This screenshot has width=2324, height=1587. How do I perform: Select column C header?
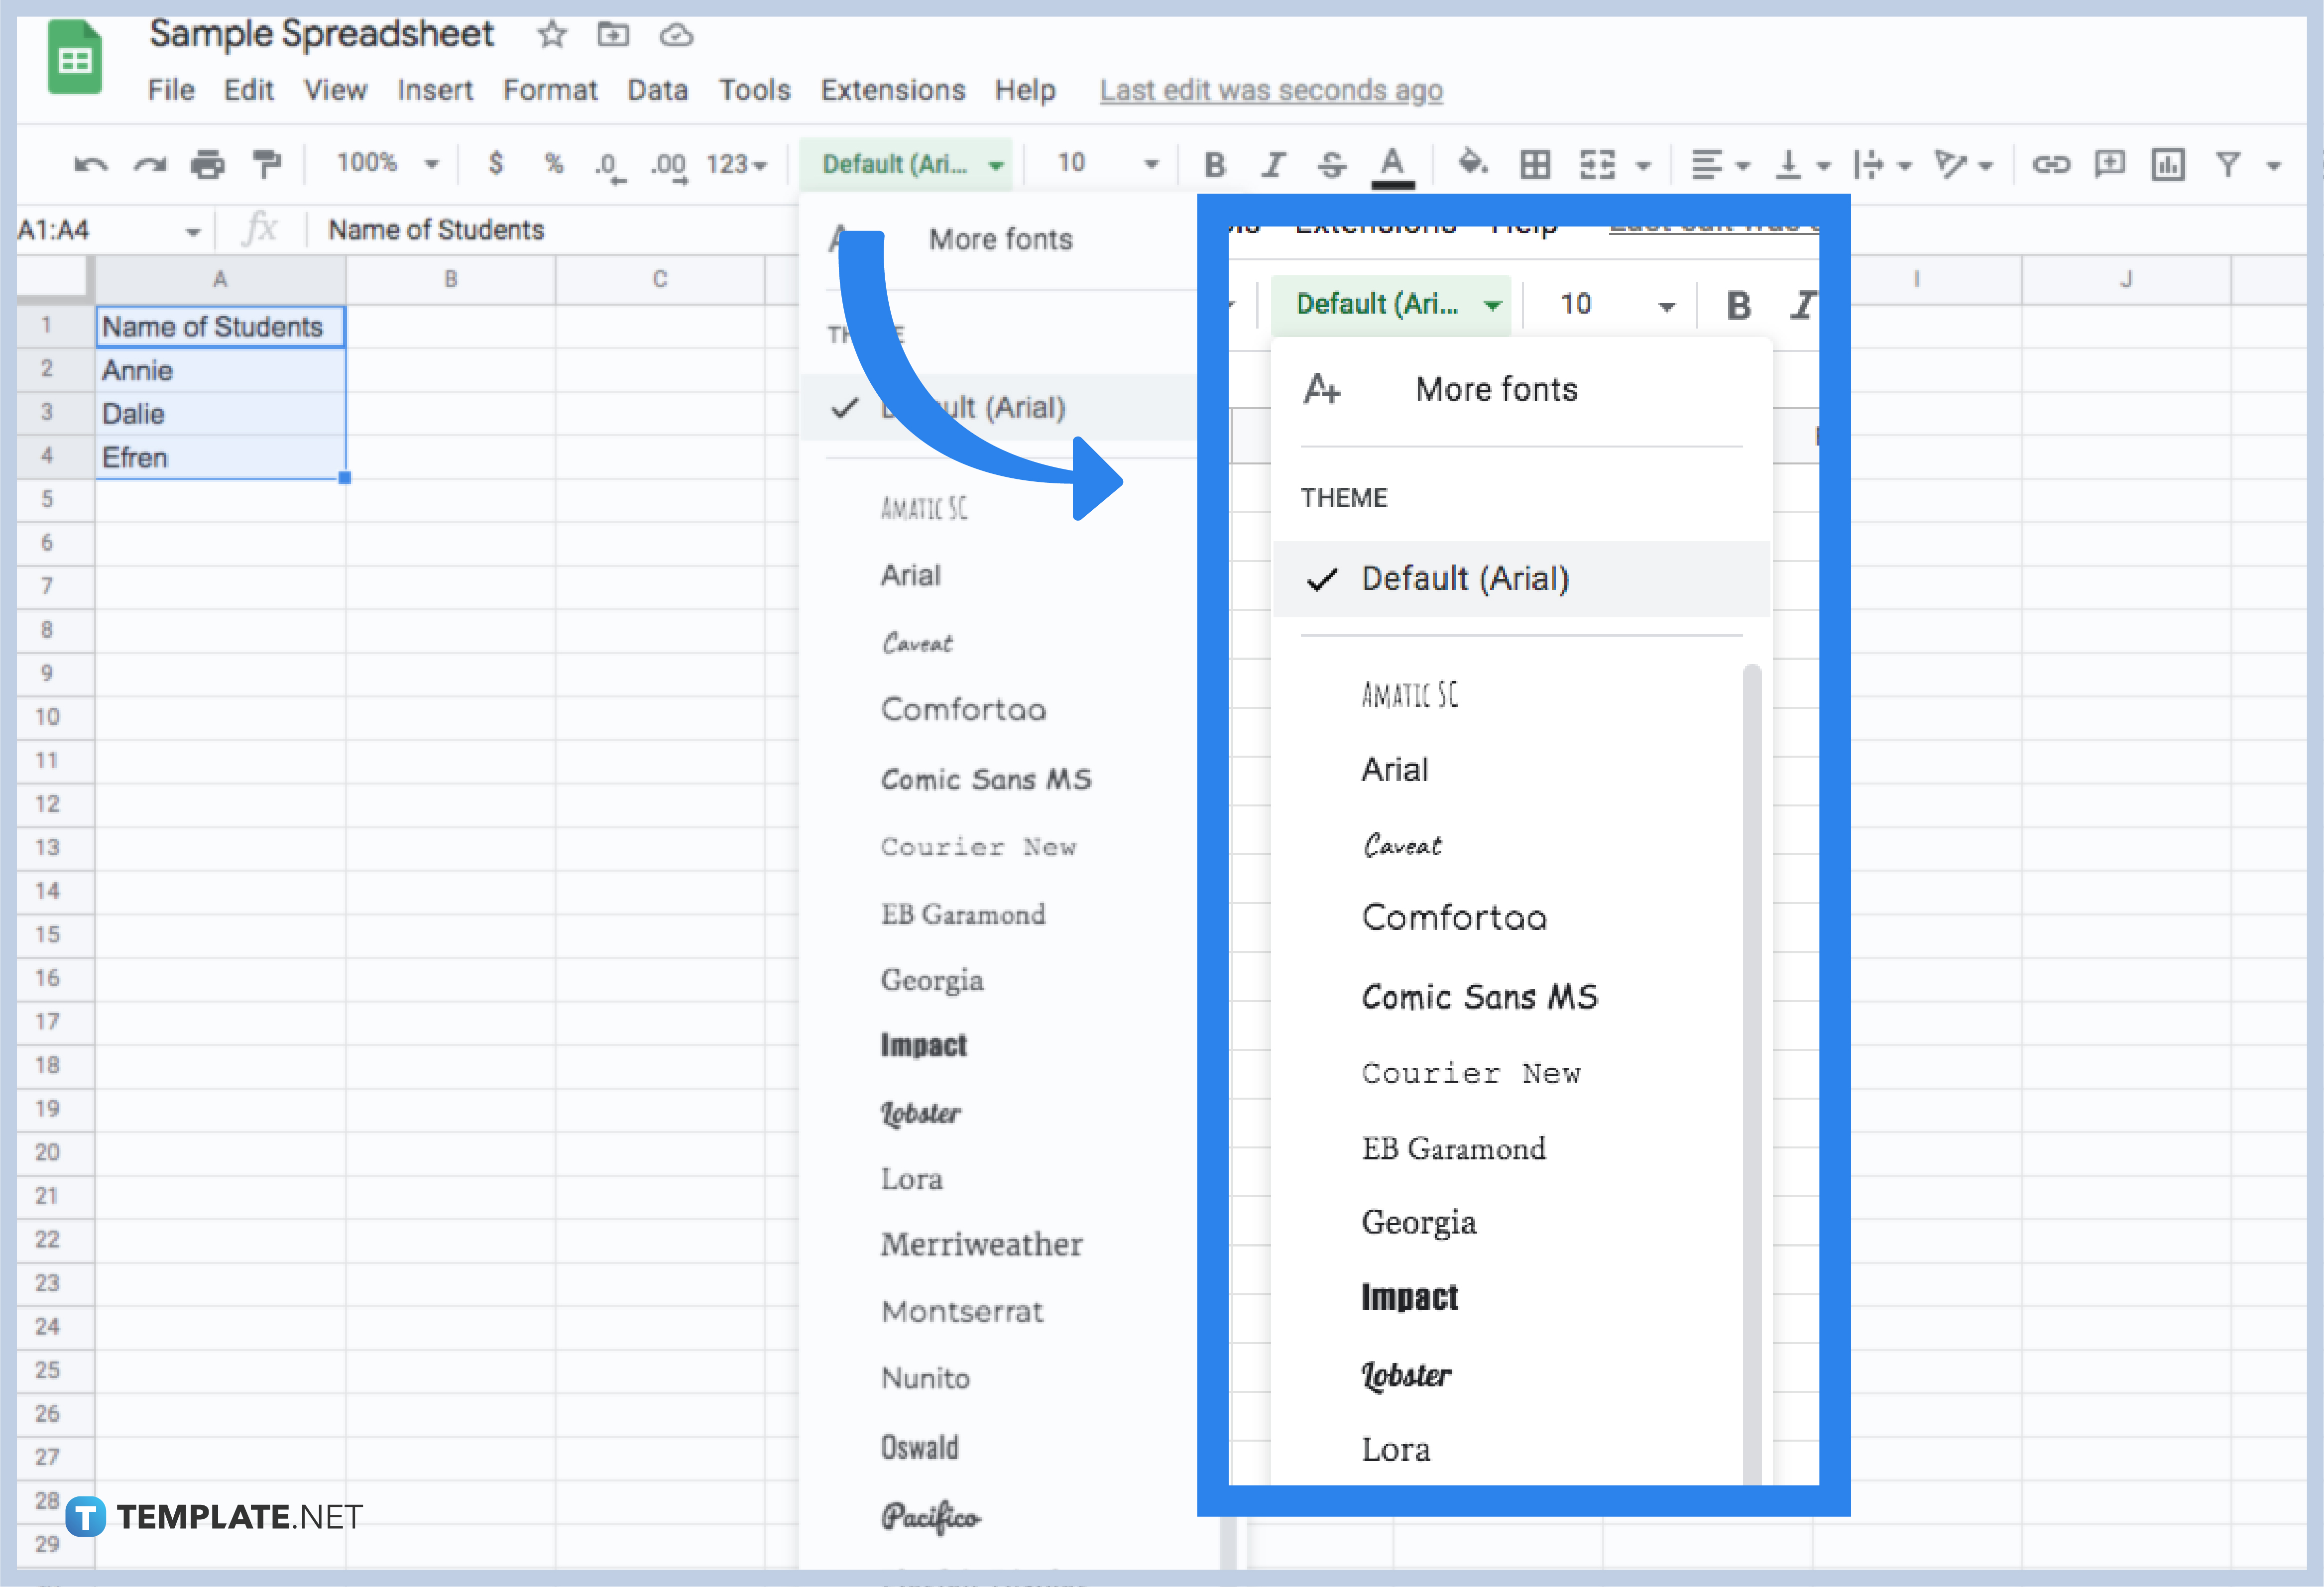pos(660,279)
